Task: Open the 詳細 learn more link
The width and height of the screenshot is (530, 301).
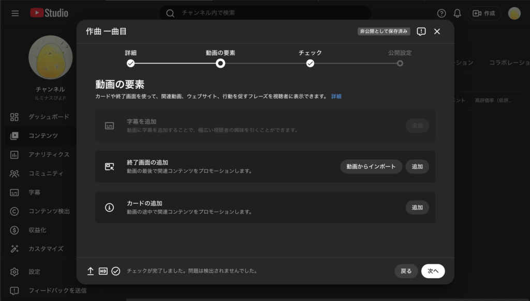Action: 336,97
